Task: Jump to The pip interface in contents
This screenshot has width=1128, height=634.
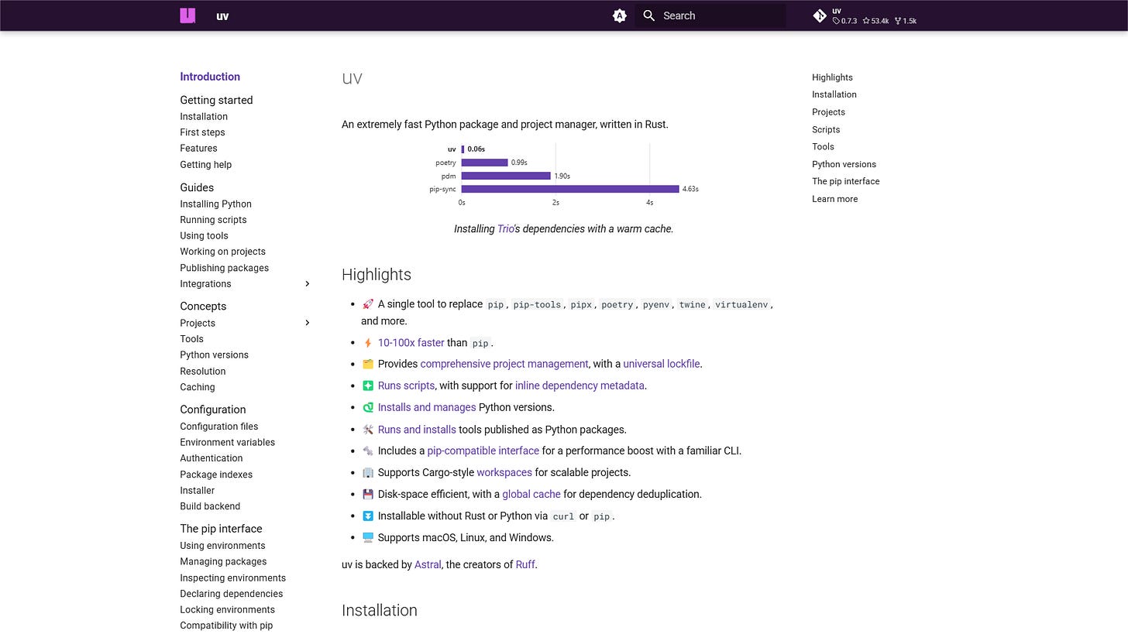Action: pyautogui.click(x=845, y=181)
